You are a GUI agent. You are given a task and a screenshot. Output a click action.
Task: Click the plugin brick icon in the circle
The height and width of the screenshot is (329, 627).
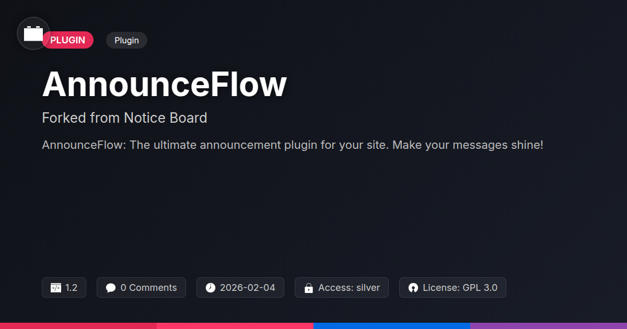[x=33, y=33]
